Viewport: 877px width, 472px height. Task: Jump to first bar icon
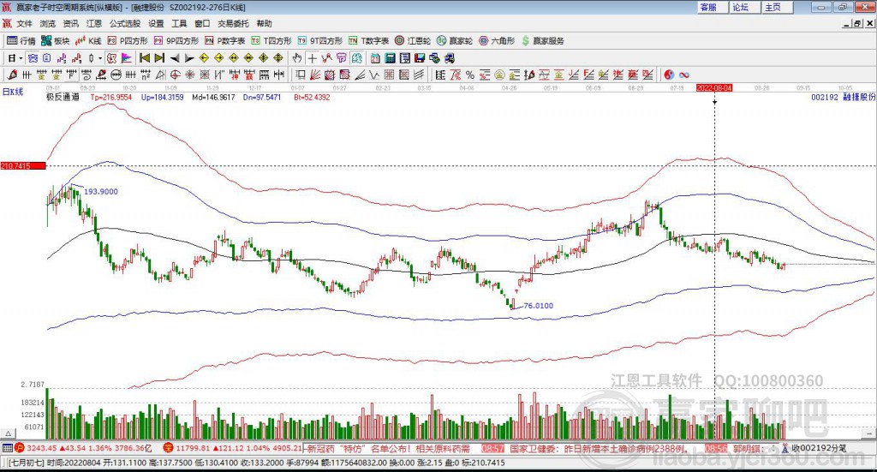144,58
